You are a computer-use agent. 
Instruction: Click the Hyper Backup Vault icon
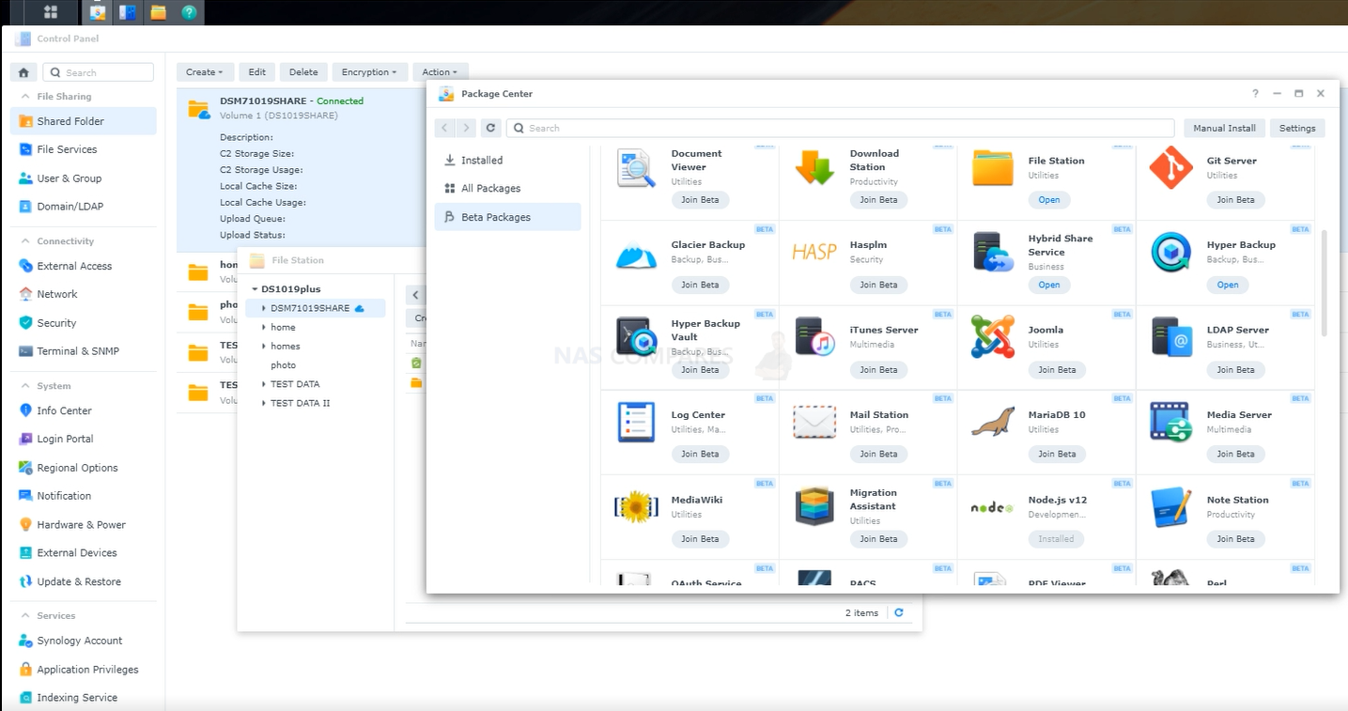pyautogui.click(x=636, y=336)
